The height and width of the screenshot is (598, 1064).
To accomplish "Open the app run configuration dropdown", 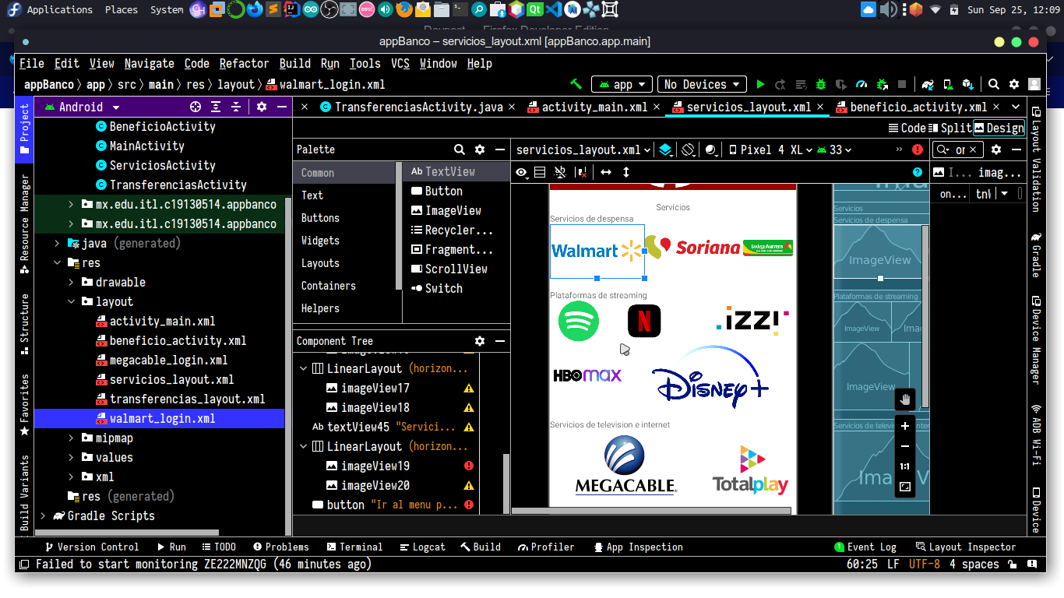I will click(622, 84).
